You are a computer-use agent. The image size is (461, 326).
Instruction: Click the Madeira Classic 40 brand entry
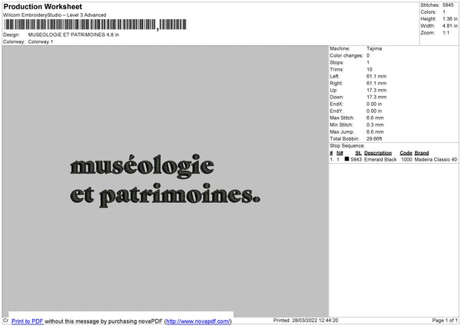point(436,159)
